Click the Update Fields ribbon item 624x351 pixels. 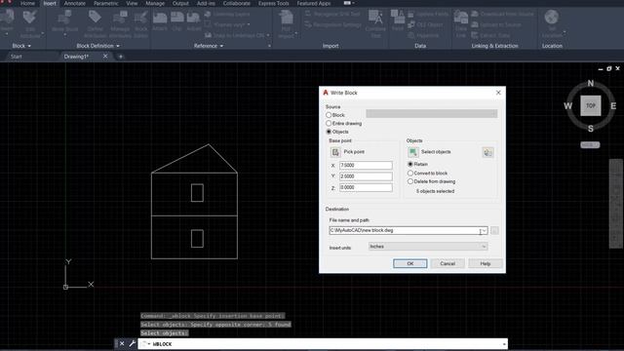[428, 14]
